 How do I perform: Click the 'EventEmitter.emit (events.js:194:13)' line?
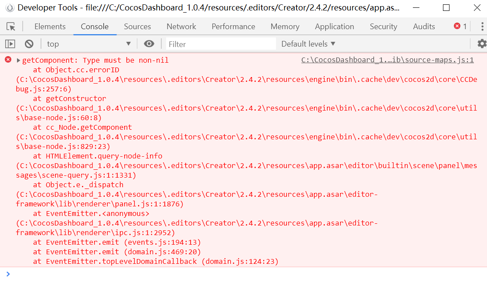point(117,242)
